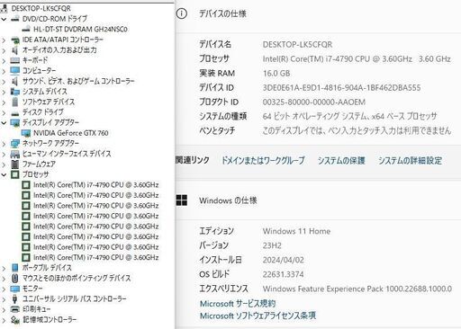Click the ディスク ドライブ icon
Viewport: 461px width, 329px height.
[x=15, y=113]
